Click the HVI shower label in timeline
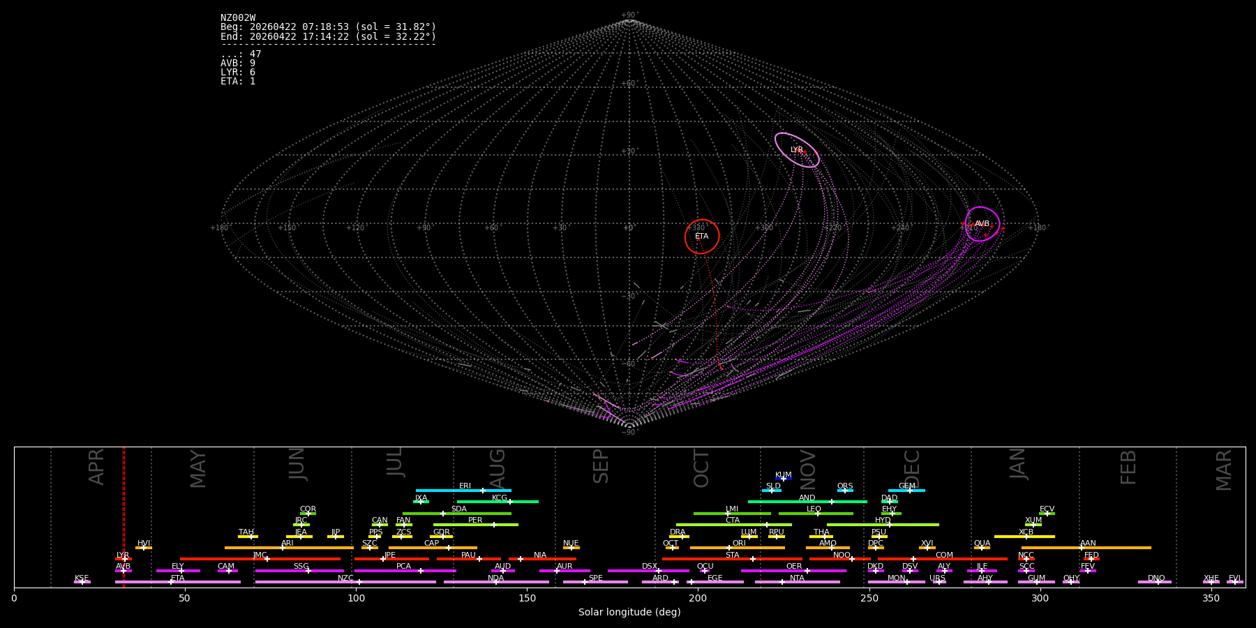This screenshot has height=628, width=1256. (x=144, y=544)
